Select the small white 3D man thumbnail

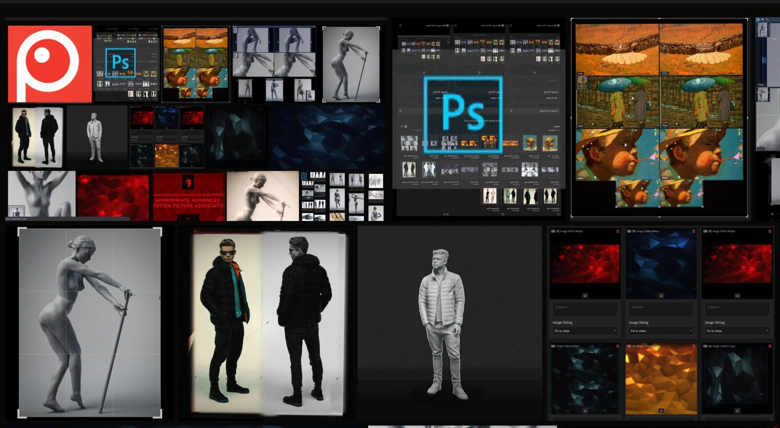click(x=97, y=137)
